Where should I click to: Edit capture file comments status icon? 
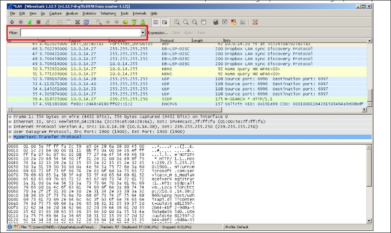tap(16, 227)
